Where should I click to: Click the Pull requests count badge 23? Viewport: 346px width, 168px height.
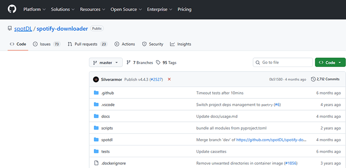point(103,44)
